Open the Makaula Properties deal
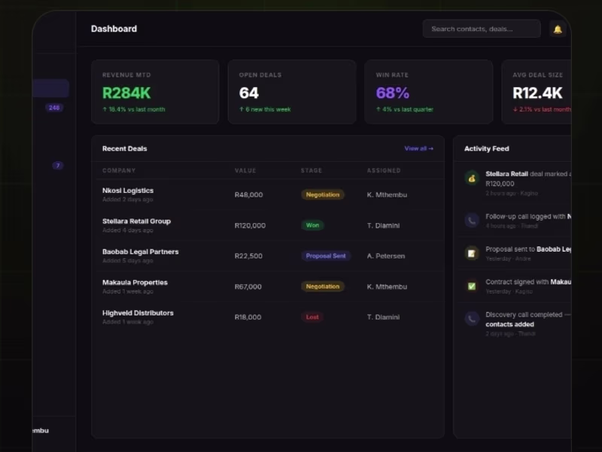The width and height of the screenshot is (602, 452). tap(268, 286)
